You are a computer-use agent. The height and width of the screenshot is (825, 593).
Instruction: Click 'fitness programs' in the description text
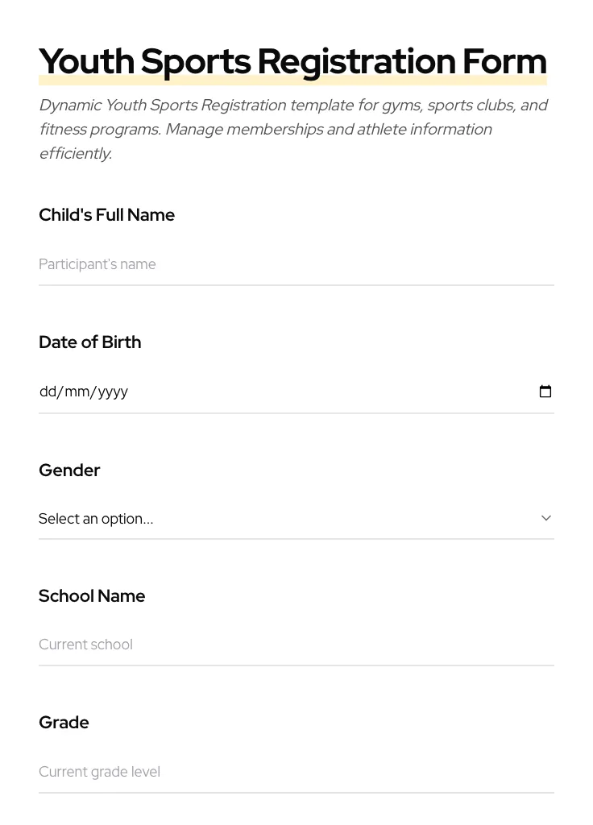point(99,130)
